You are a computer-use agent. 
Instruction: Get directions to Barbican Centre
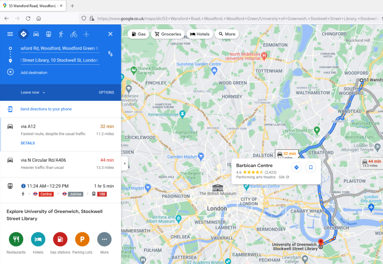click(x=297, y=167)
